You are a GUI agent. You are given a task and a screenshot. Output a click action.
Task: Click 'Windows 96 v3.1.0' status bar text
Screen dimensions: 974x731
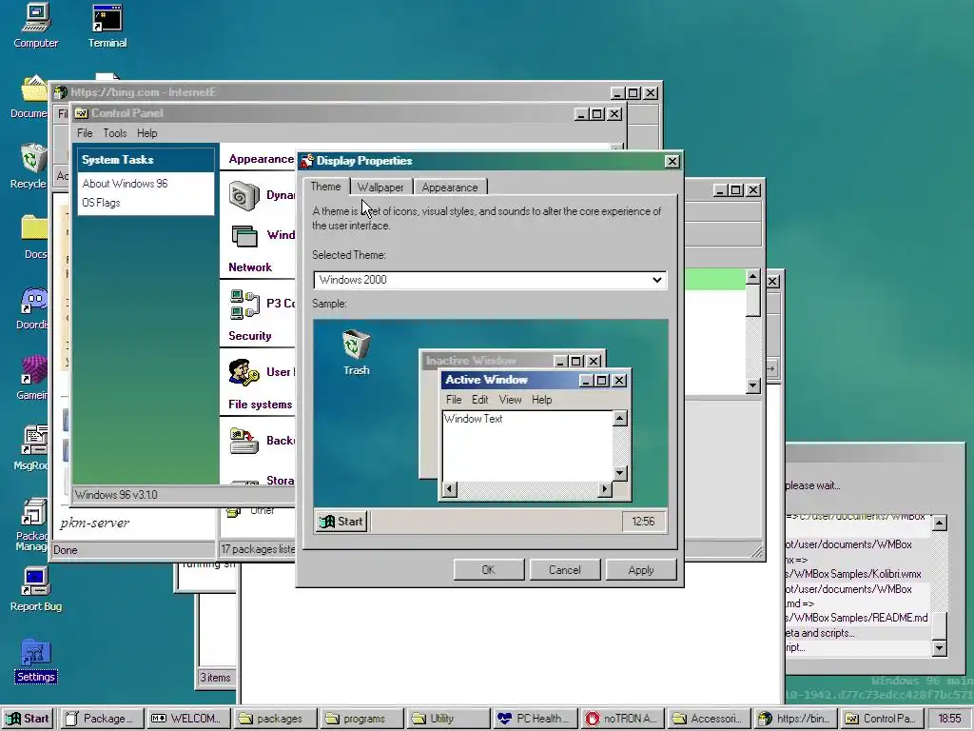pyautogui.click(x=116, y=495)
